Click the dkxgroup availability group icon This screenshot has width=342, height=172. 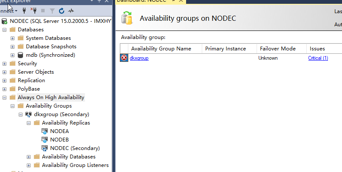pyautogui.click(x=28, y=114)
